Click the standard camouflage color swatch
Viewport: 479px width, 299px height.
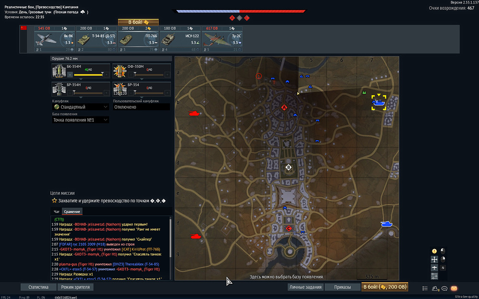click(57, 107)
